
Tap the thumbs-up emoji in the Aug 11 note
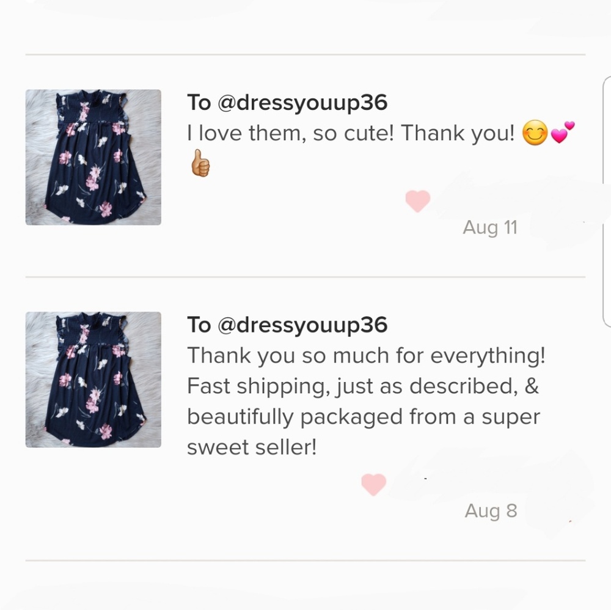point(200,163)
